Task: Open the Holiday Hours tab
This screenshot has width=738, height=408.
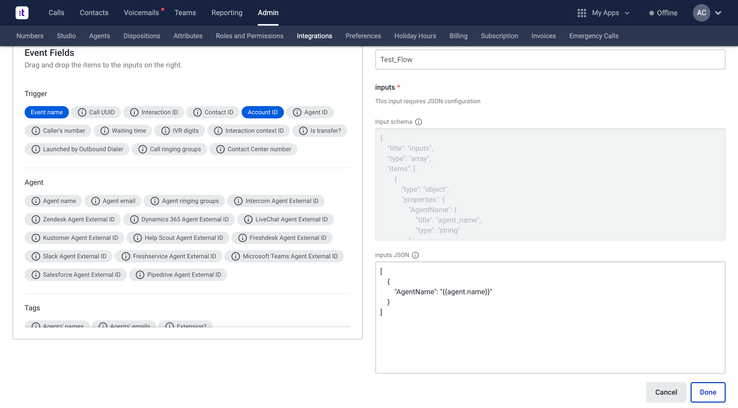Action: [x=415, y=36]
